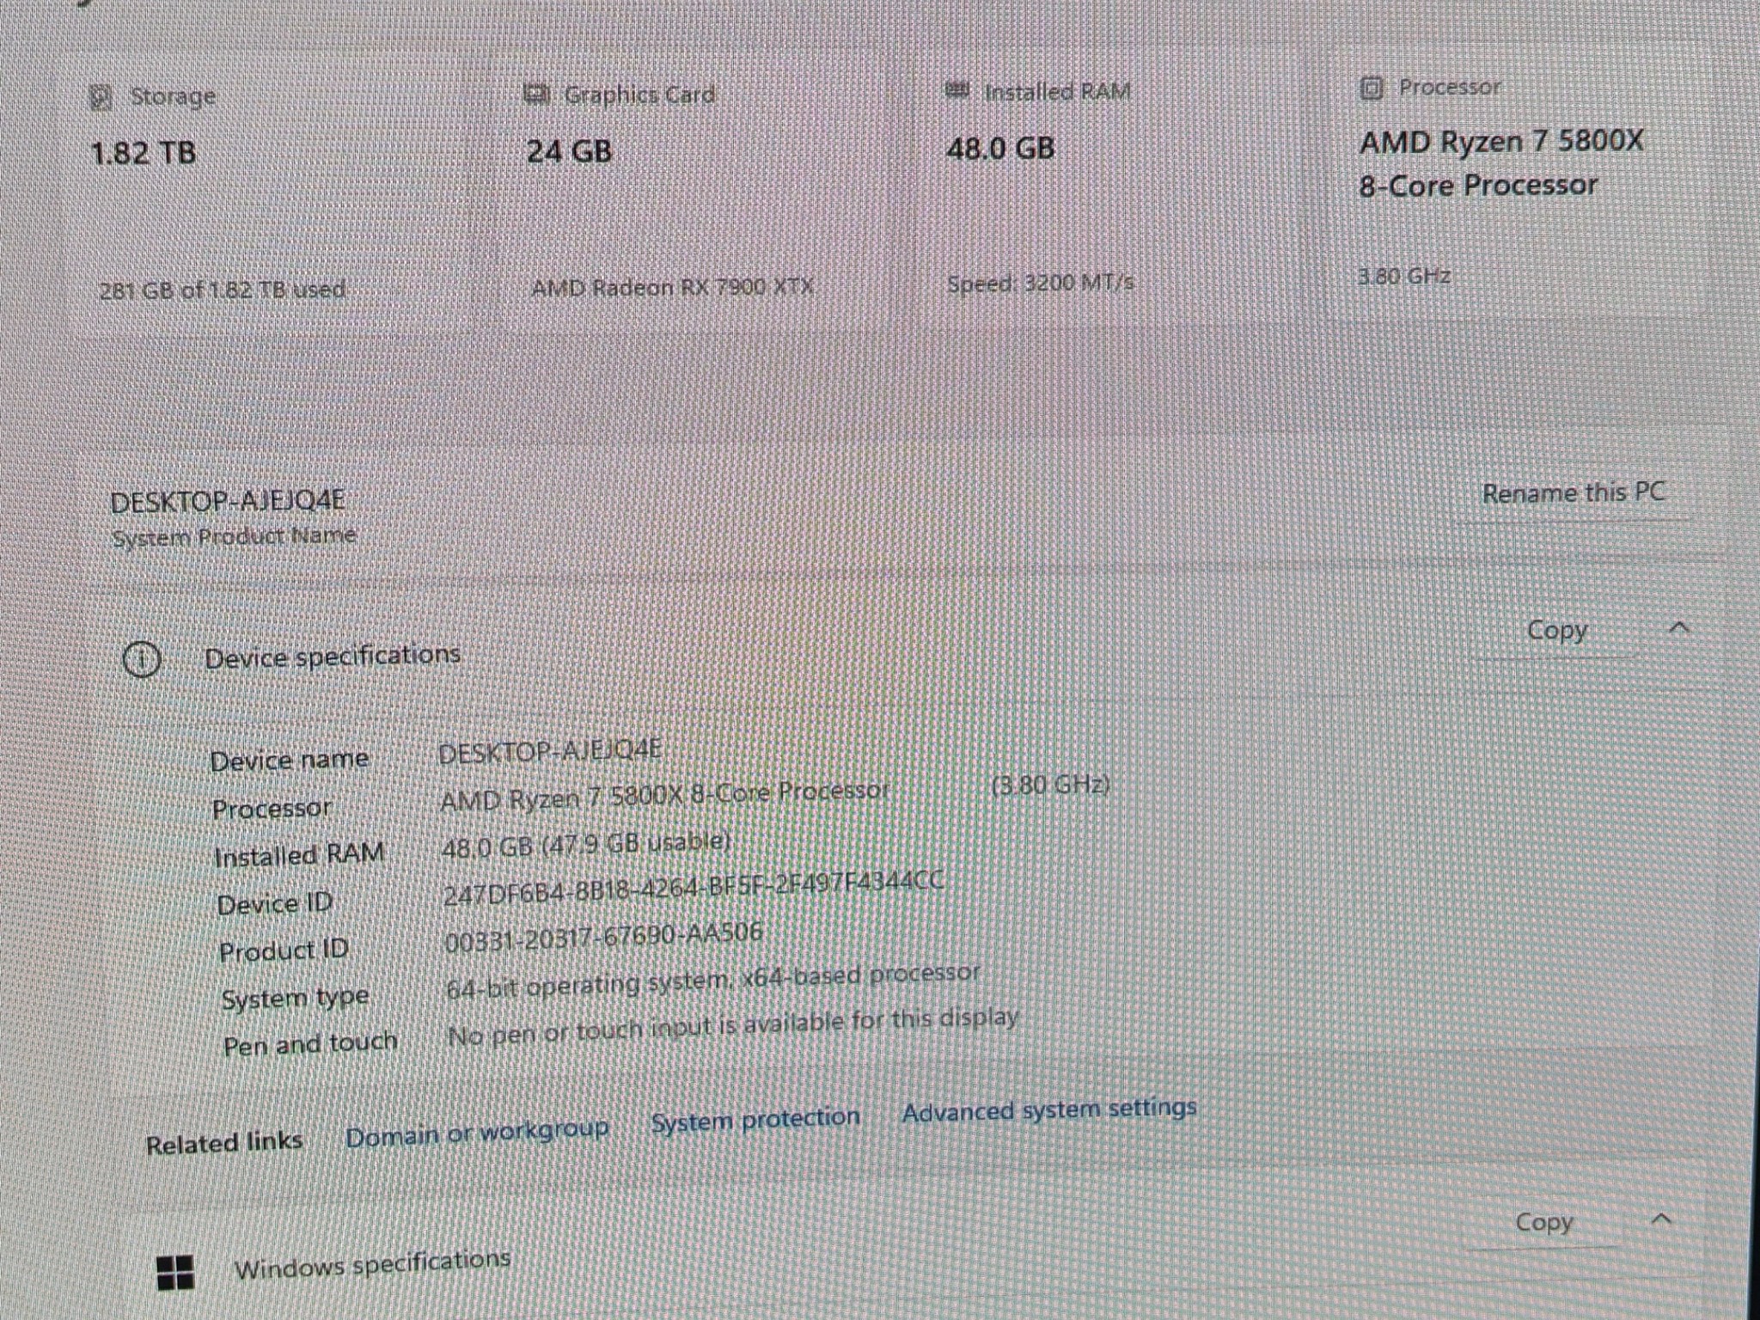1760x1320 pixels.
Task: Collapse the Windows specifications section chevron
Action: click(x=1661, y=1219)
